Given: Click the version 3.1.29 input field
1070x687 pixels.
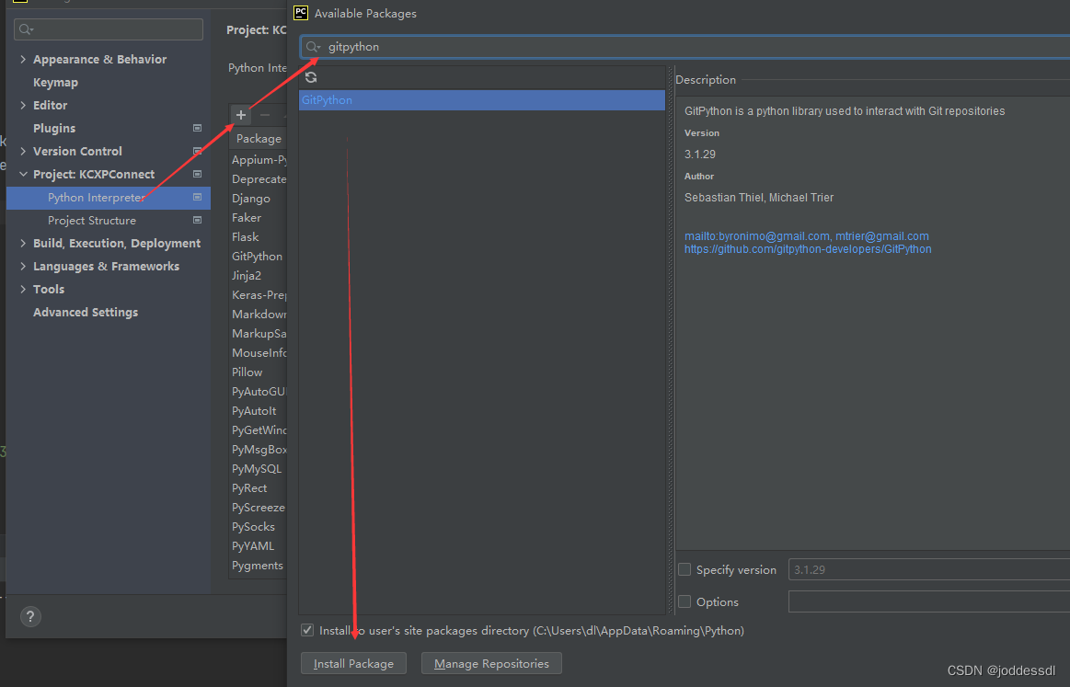Looking at the screenshot, I should 929,569.
